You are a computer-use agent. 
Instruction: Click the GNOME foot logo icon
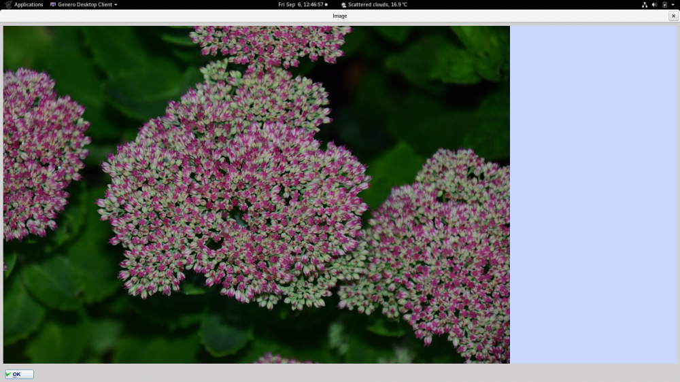7,4
